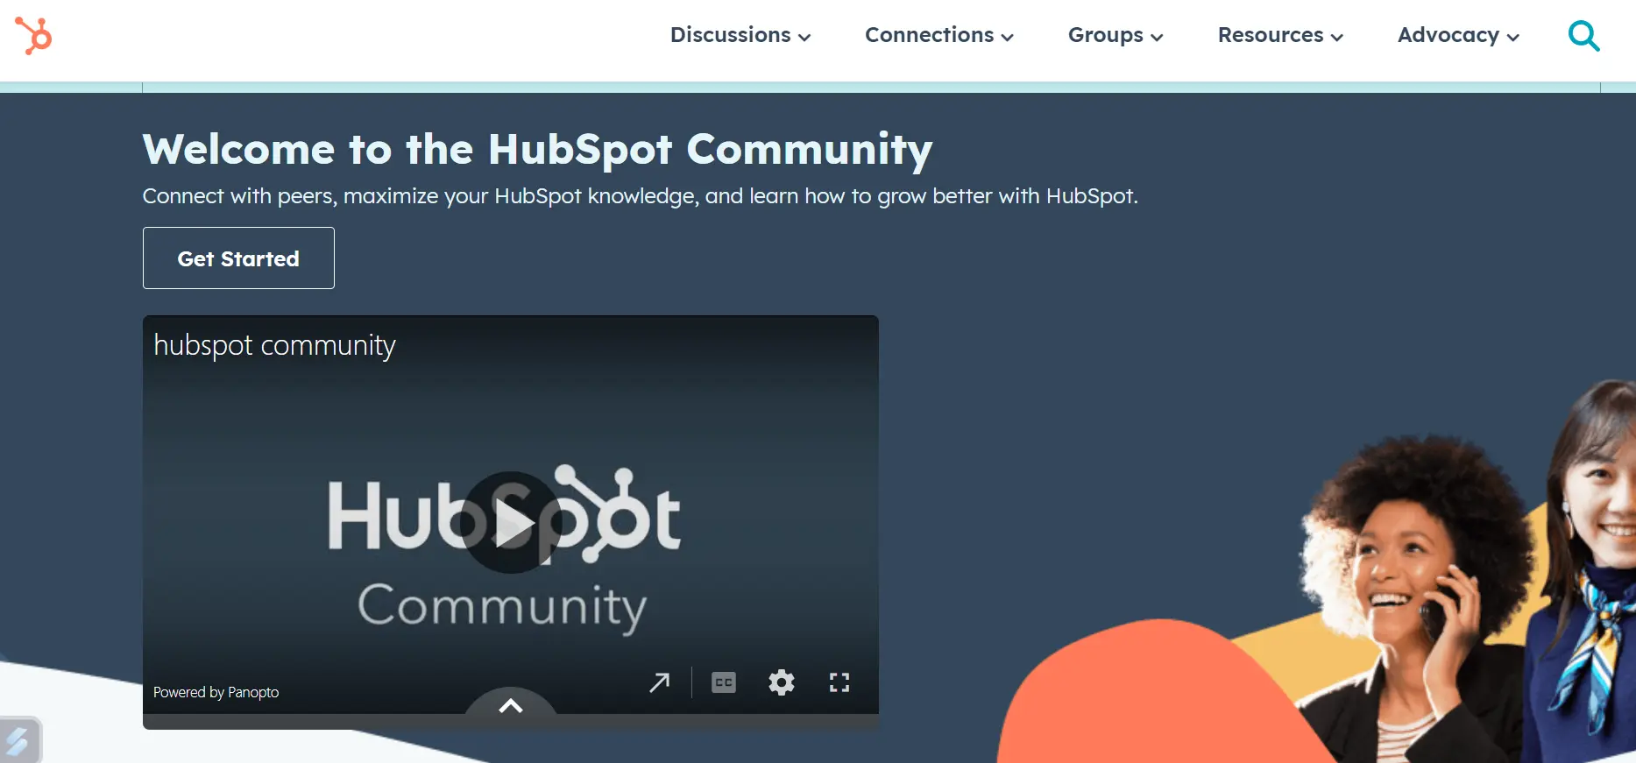Enter fullscreen mode on video
The image size is (1636, 763).
[x=839, y=682]
